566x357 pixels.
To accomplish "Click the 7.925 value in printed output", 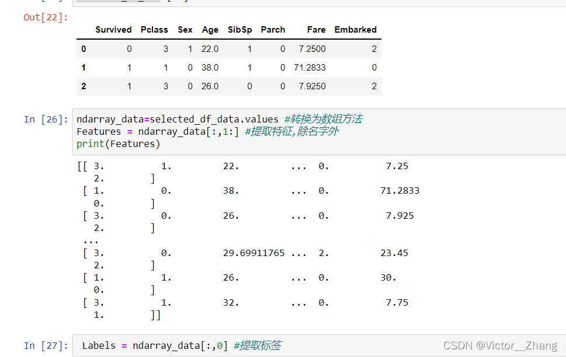I will click(400, 216).
